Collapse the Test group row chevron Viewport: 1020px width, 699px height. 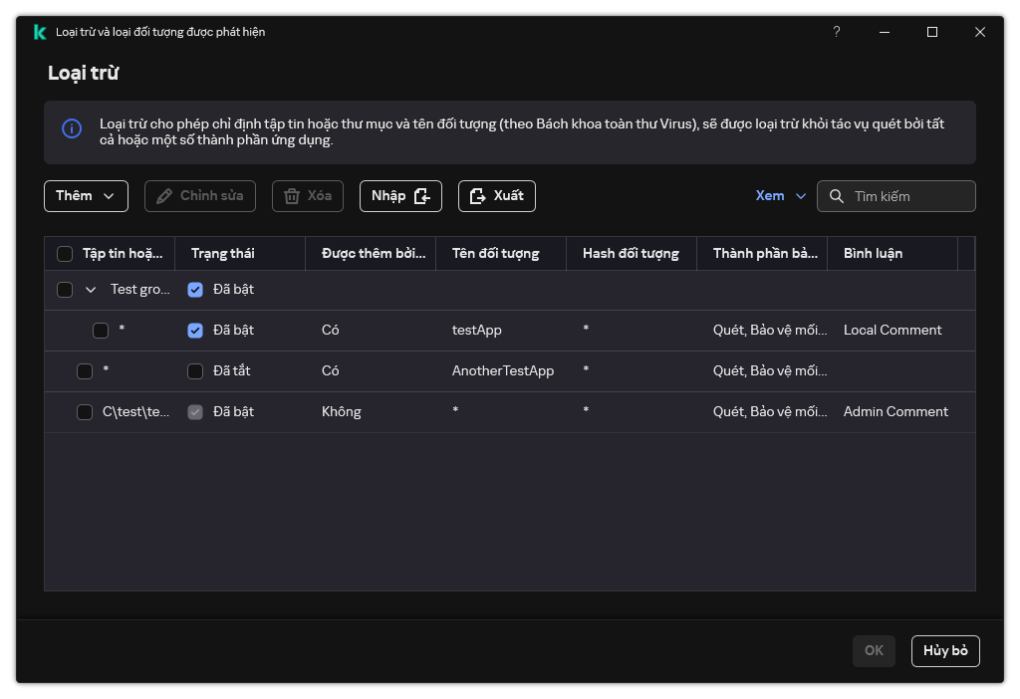click(x=91, y=290)
